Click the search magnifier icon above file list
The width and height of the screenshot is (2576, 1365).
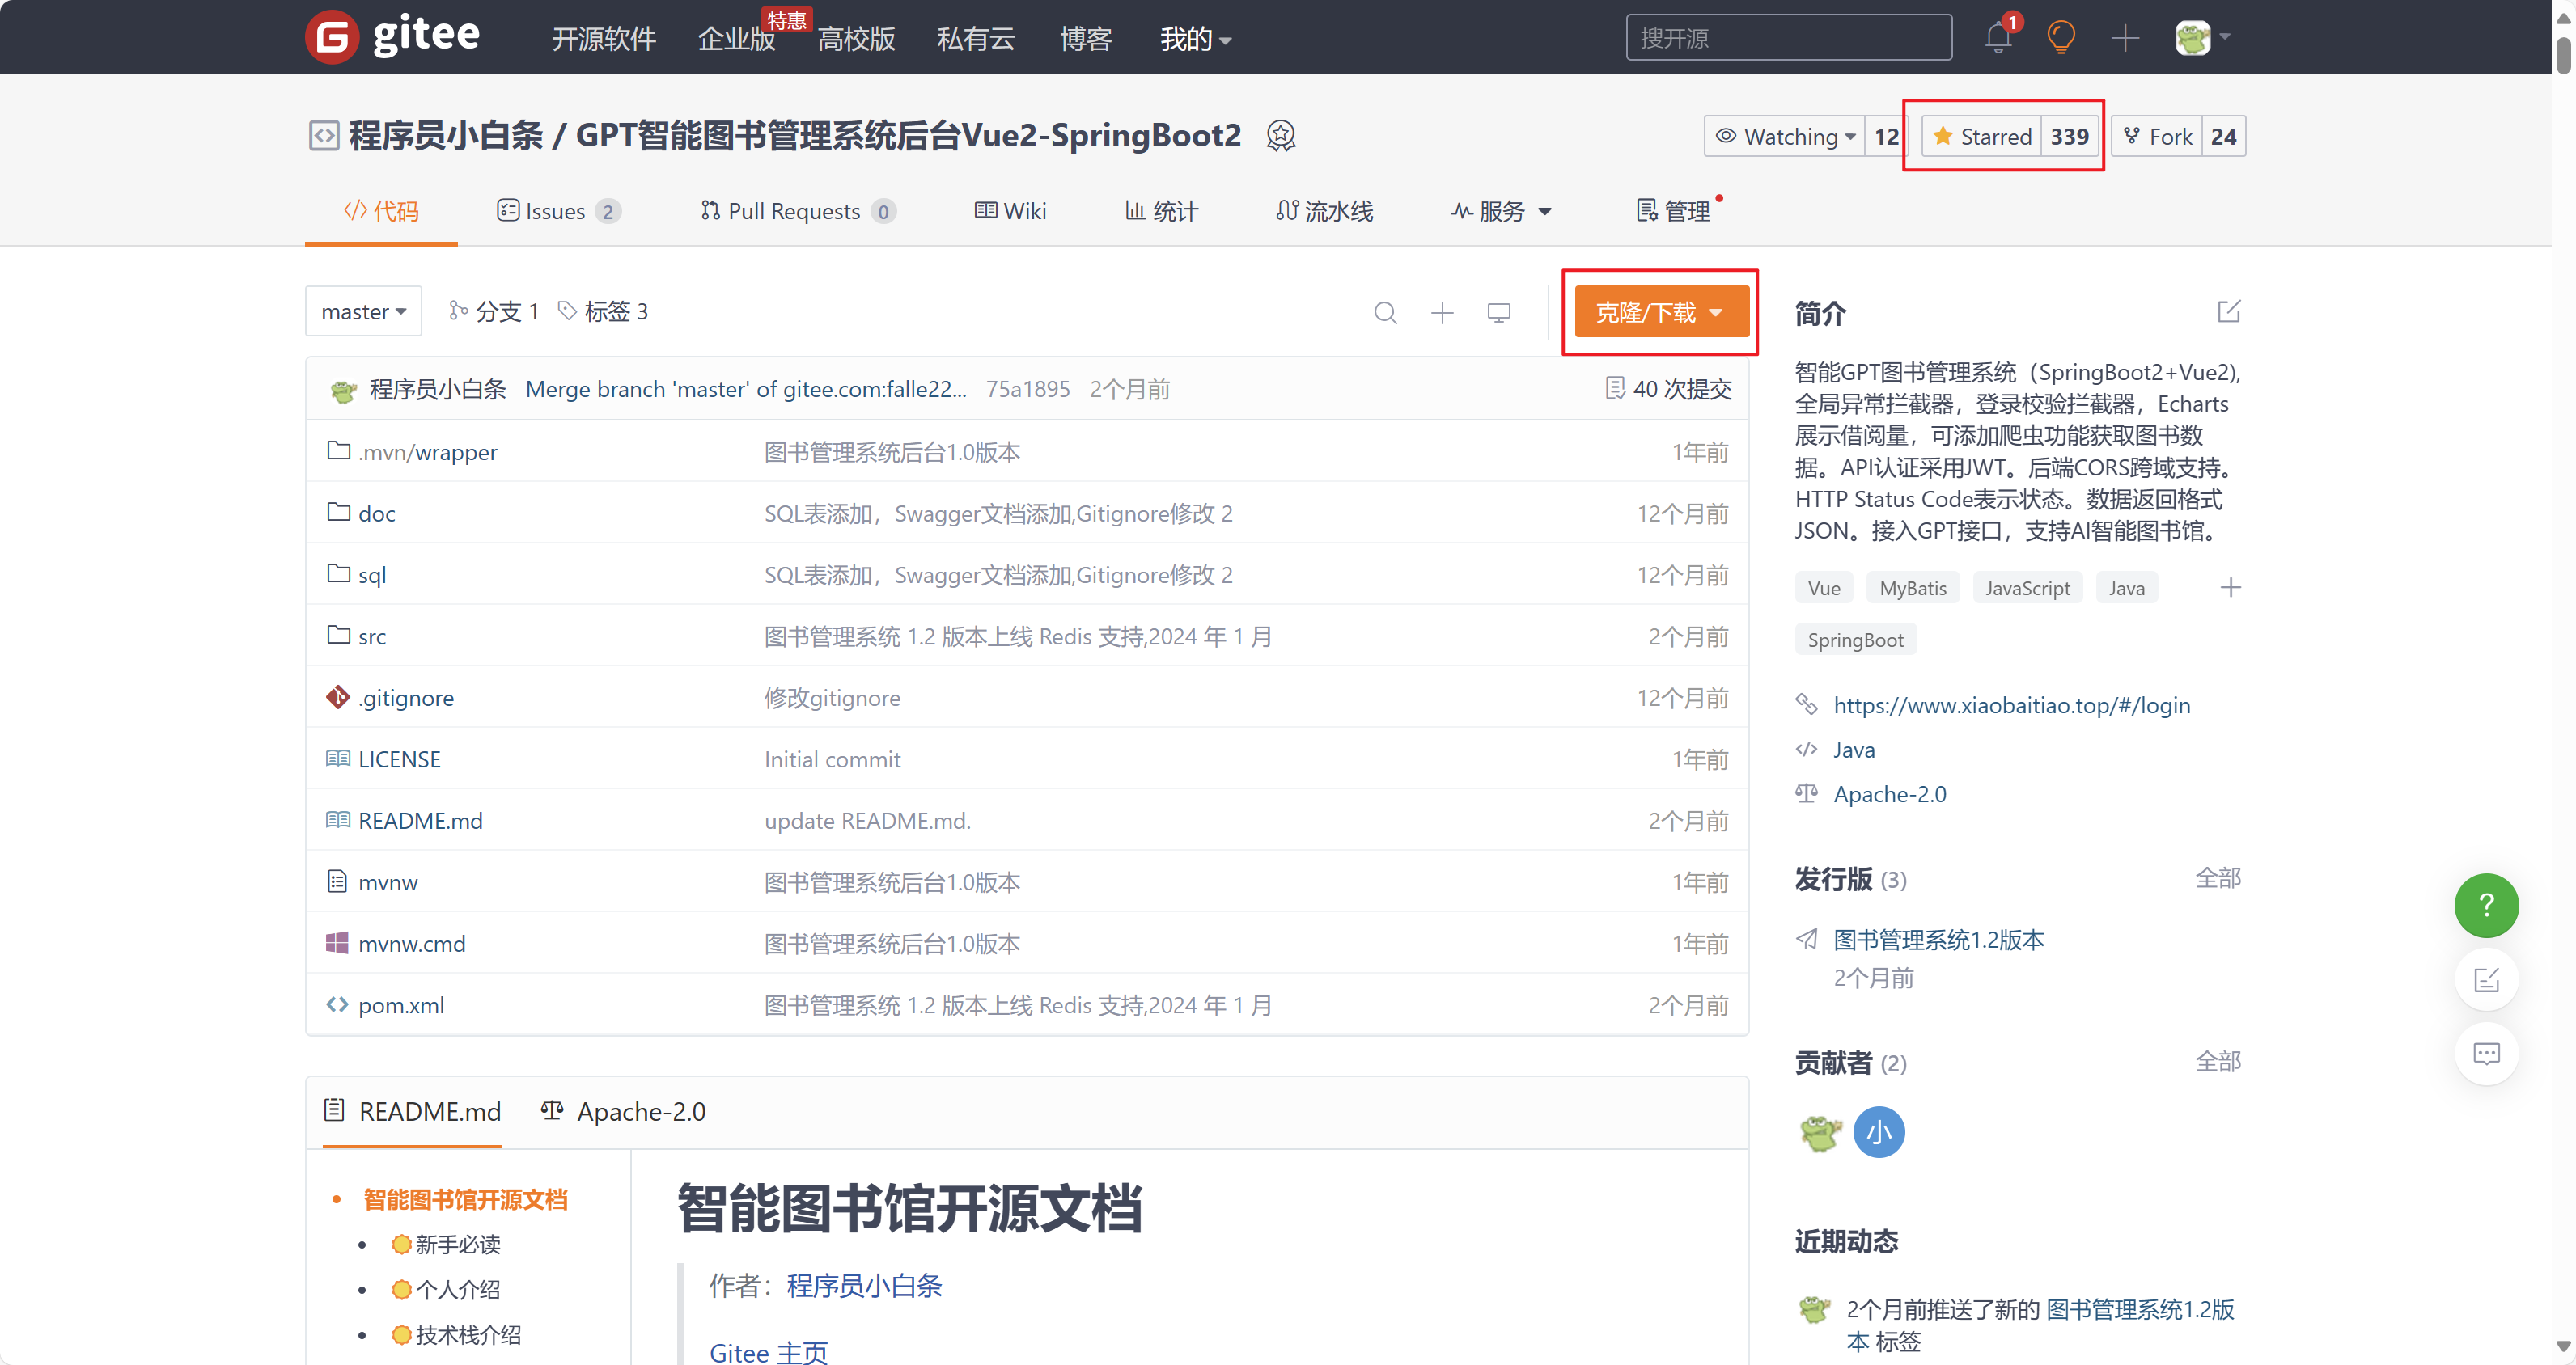[x=1385, y=313]
